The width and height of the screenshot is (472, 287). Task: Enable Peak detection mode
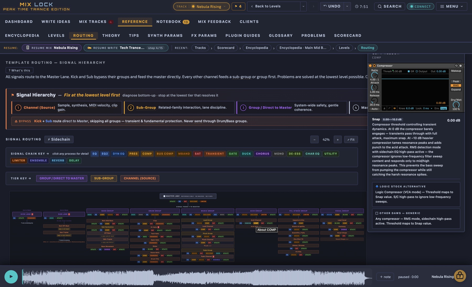[x=456, y=81]
